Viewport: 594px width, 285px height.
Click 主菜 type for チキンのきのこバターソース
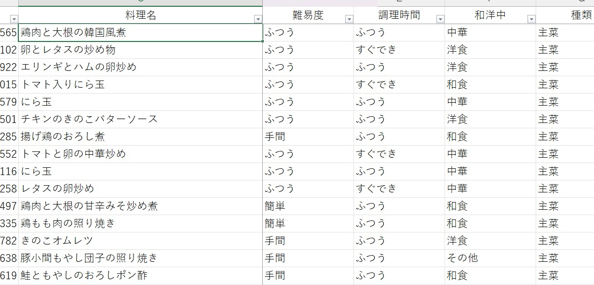coord(565,120)
